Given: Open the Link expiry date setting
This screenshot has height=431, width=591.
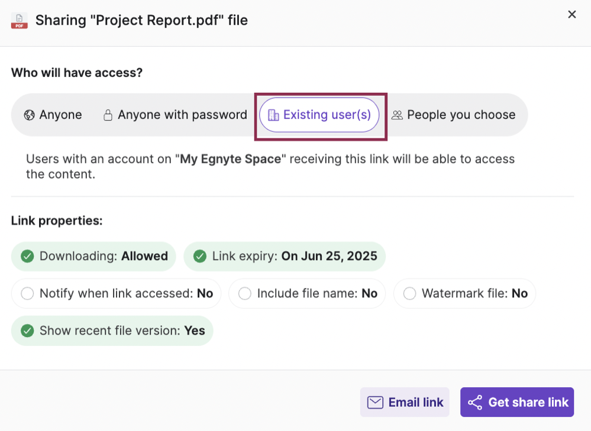Looking at the screenshot, I should (284, 256).
